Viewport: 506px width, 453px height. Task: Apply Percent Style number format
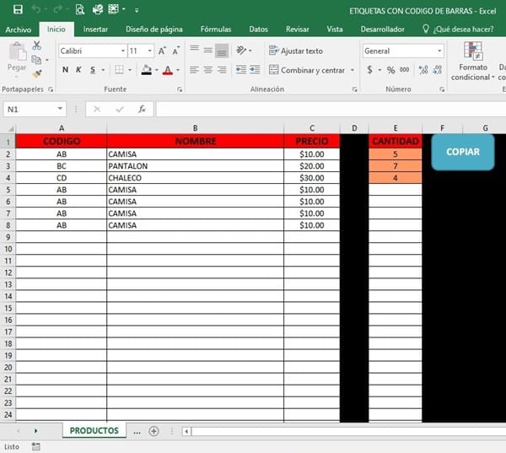[x=390, y=70]
